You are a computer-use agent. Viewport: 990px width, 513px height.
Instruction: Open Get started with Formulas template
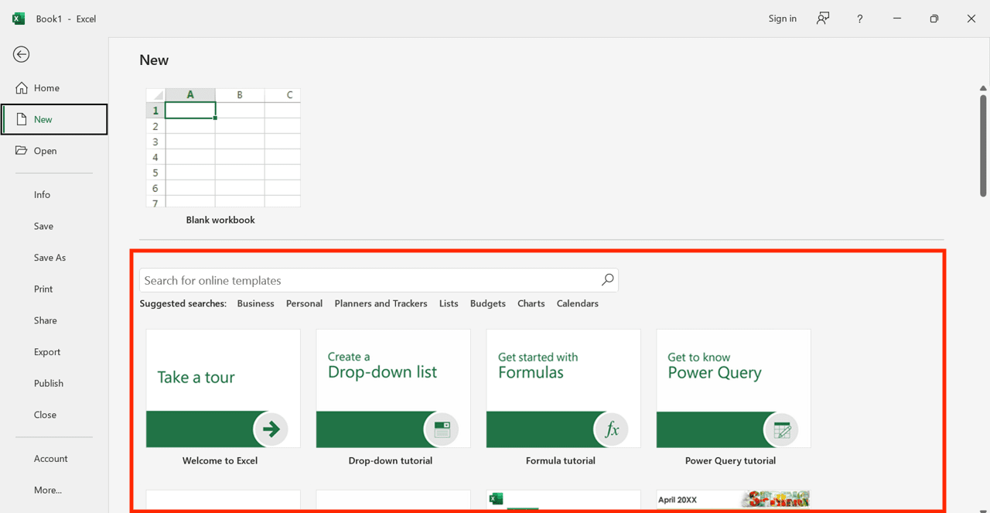[x=564, y=388]
